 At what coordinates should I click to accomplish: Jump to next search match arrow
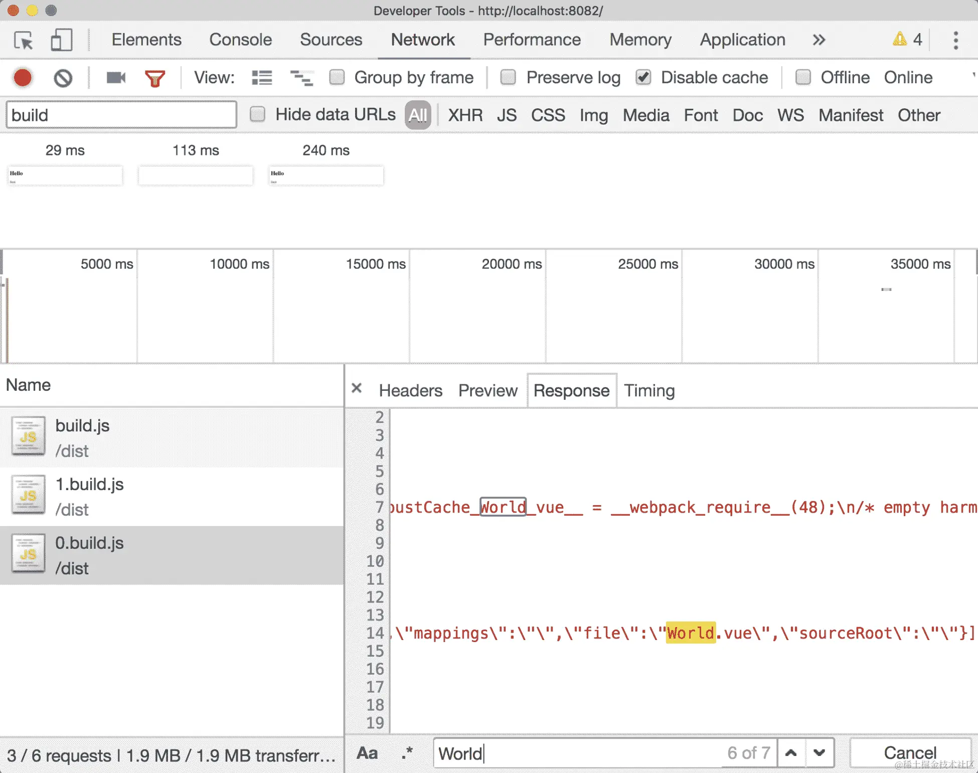click(819, 753)
